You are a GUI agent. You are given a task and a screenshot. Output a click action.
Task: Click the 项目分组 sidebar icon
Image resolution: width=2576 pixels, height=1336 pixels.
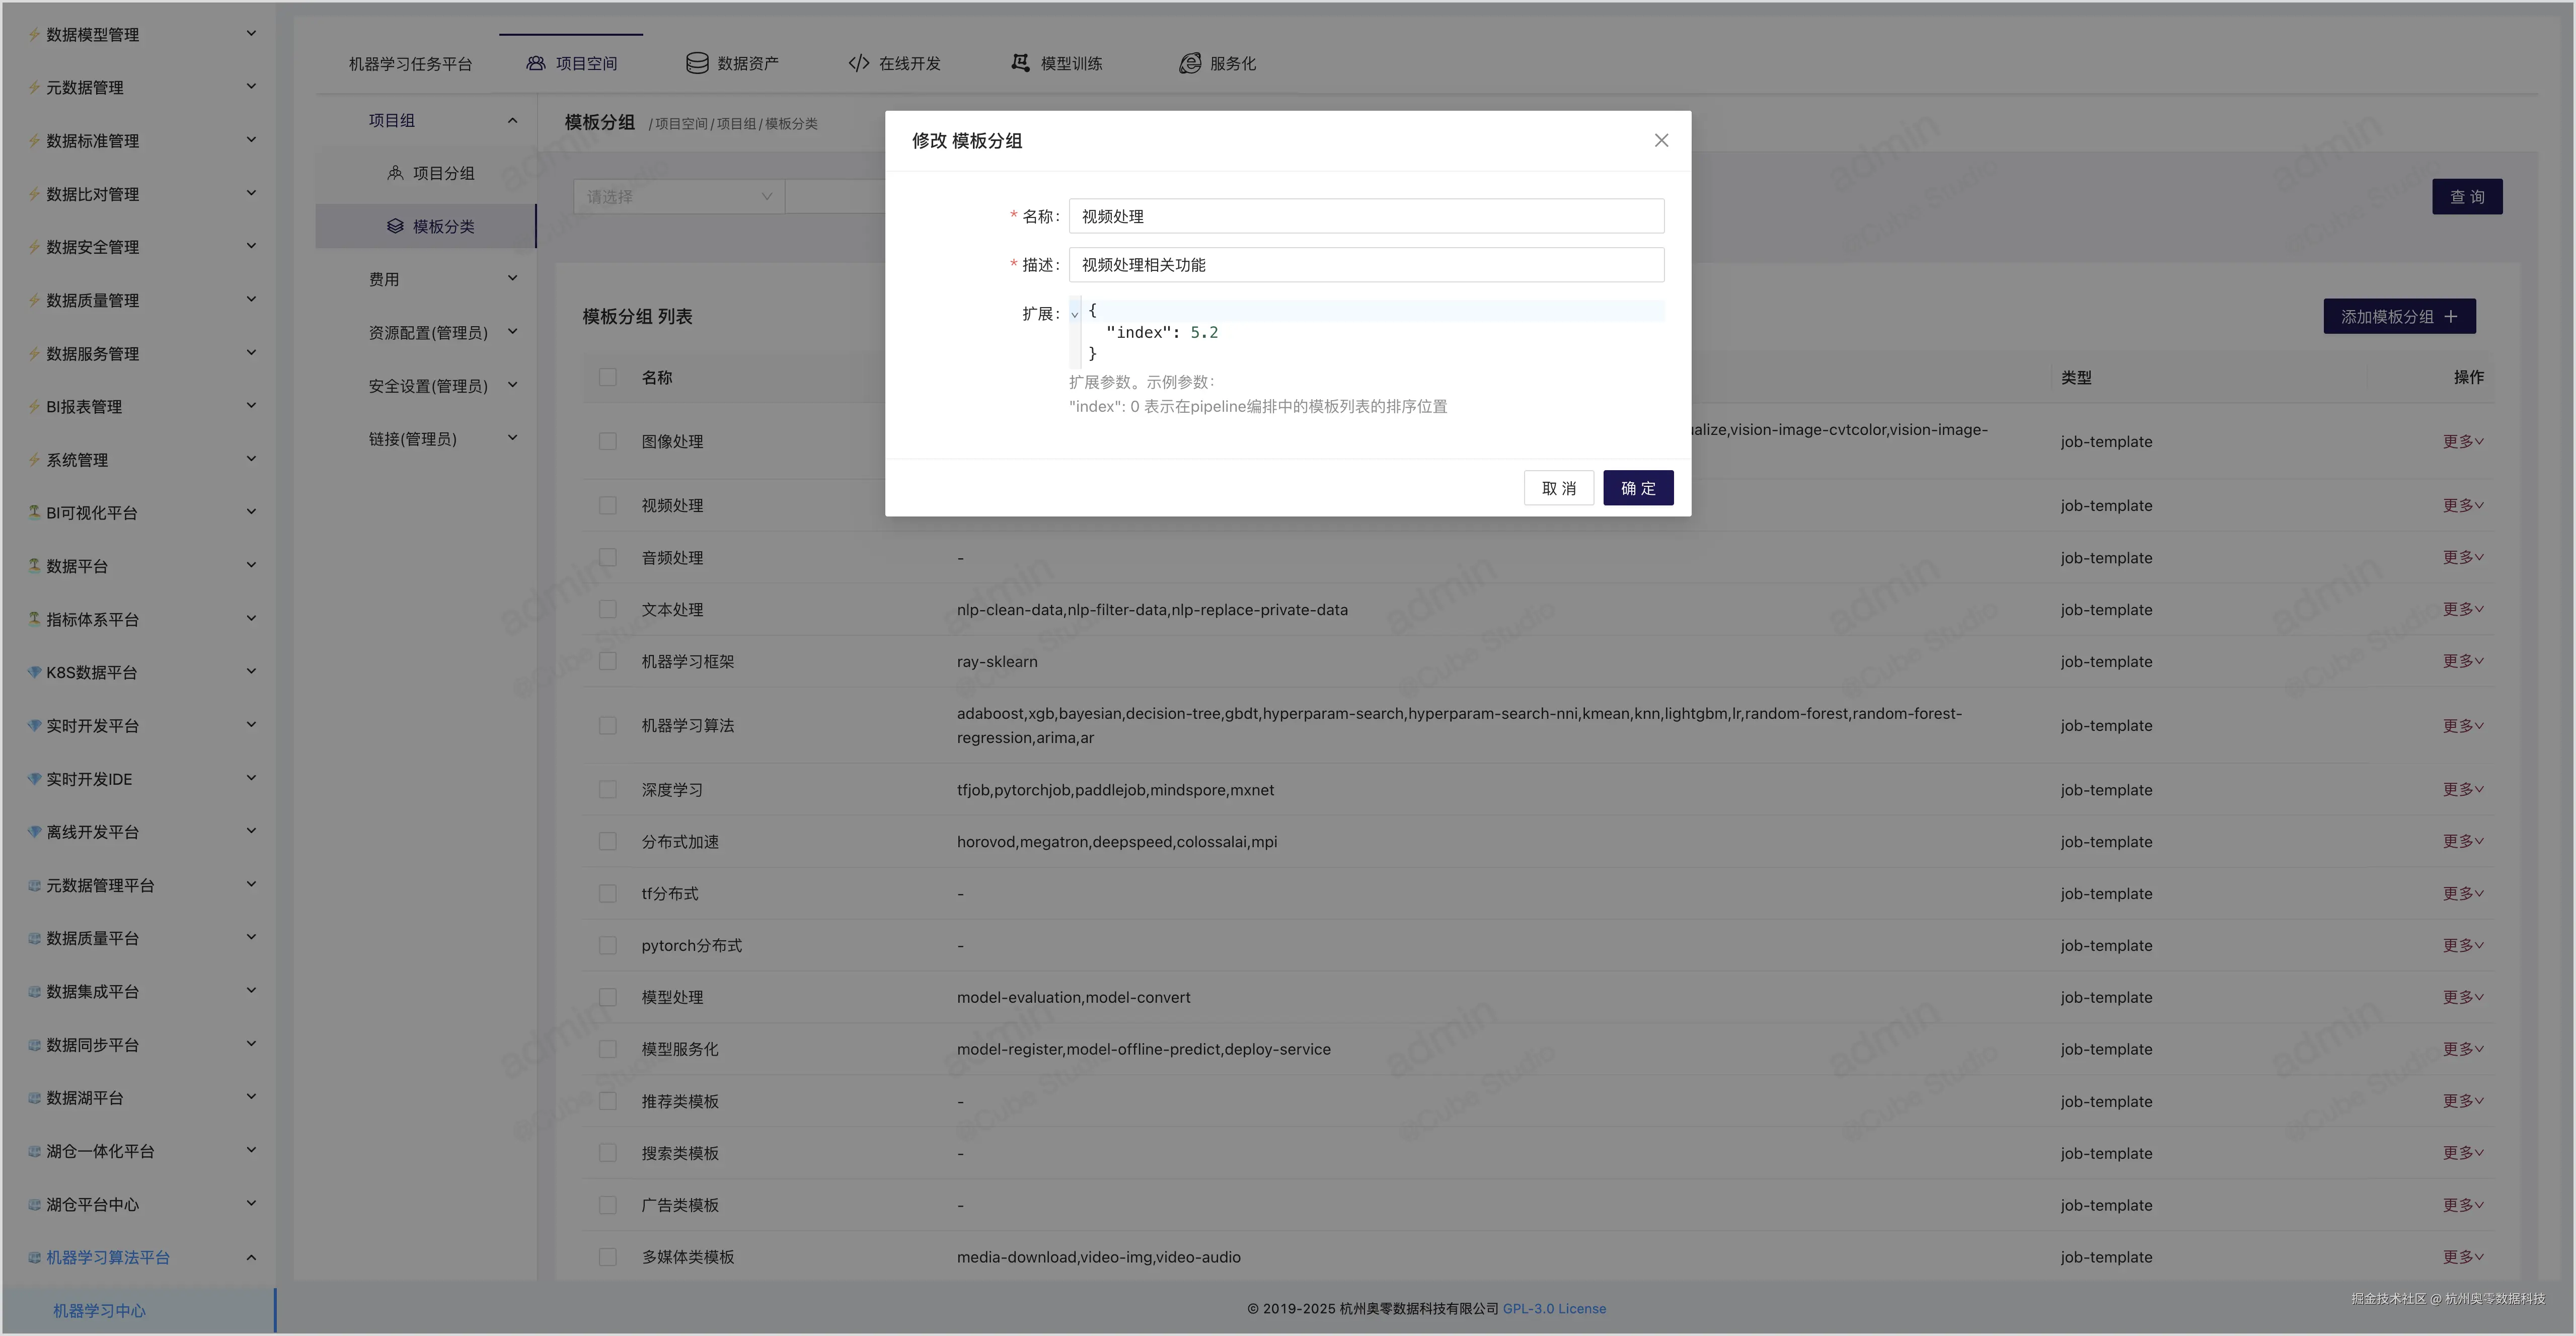pos(395,173)
